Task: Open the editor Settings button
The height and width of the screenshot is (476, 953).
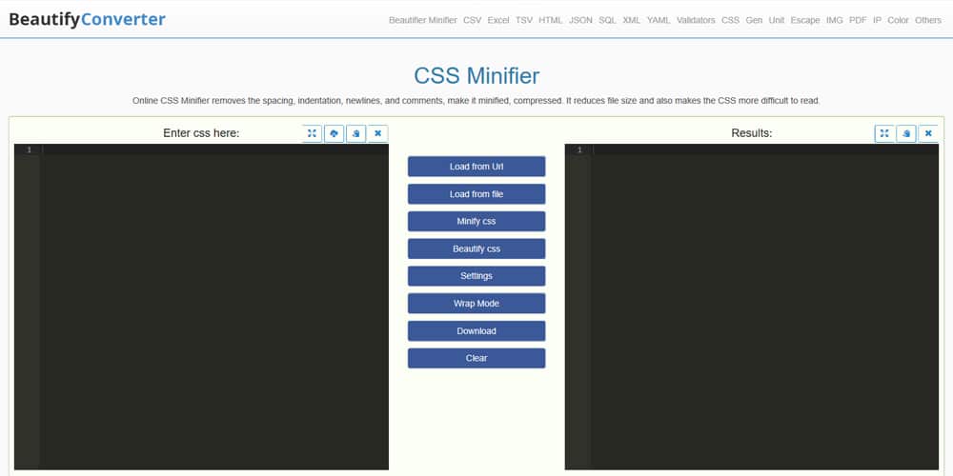Action: tap(476, 276)
